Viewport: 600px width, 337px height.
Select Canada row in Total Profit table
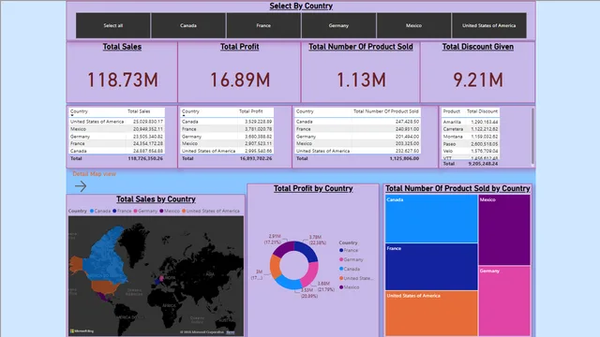pos(227,122)
